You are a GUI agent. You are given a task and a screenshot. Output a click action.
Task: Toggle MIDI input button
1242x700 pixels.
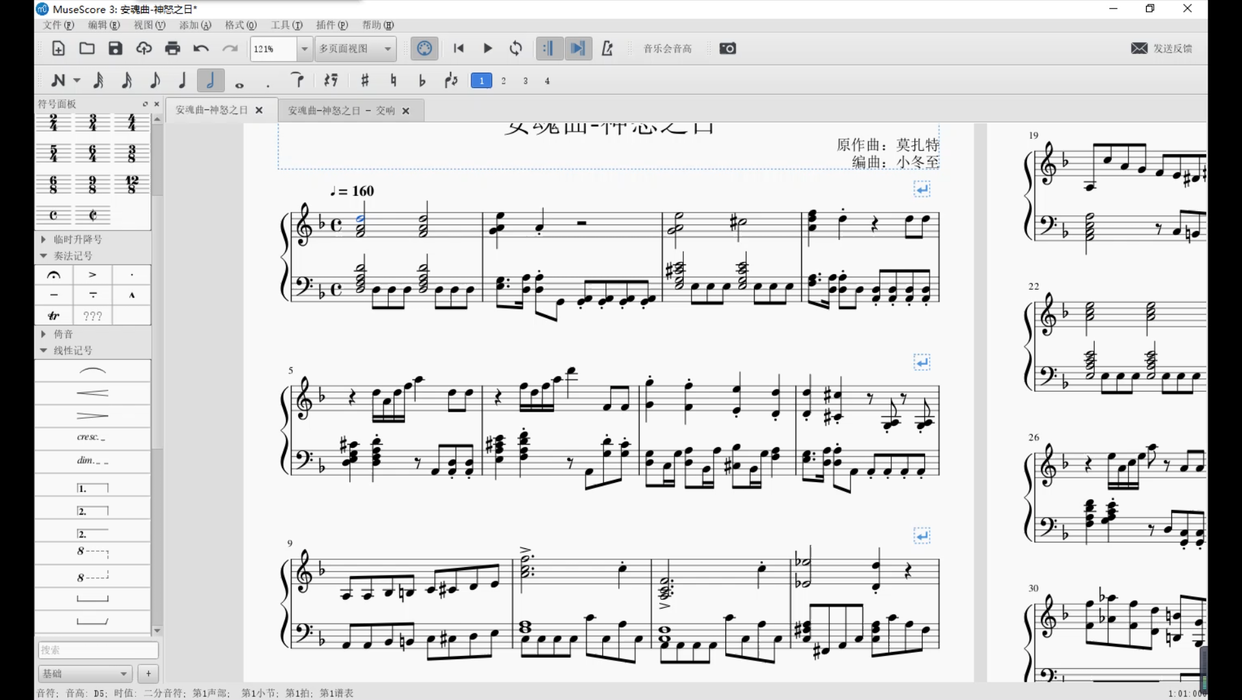click(x=425, y=49)
